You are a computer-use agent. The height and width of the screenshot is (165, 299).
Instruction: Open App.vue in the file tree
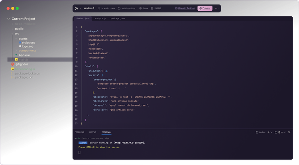pos(24,55)
